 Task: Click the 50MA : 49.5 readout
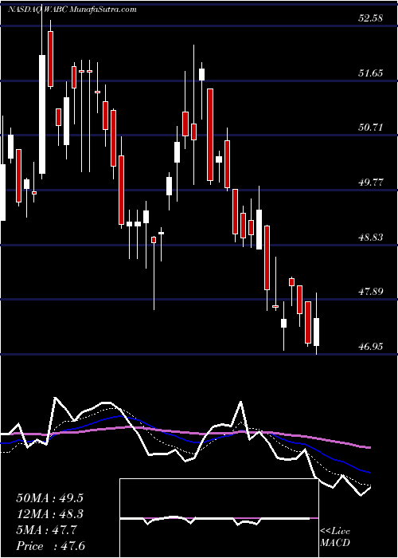pyautogui.click(x=49, y=498)
